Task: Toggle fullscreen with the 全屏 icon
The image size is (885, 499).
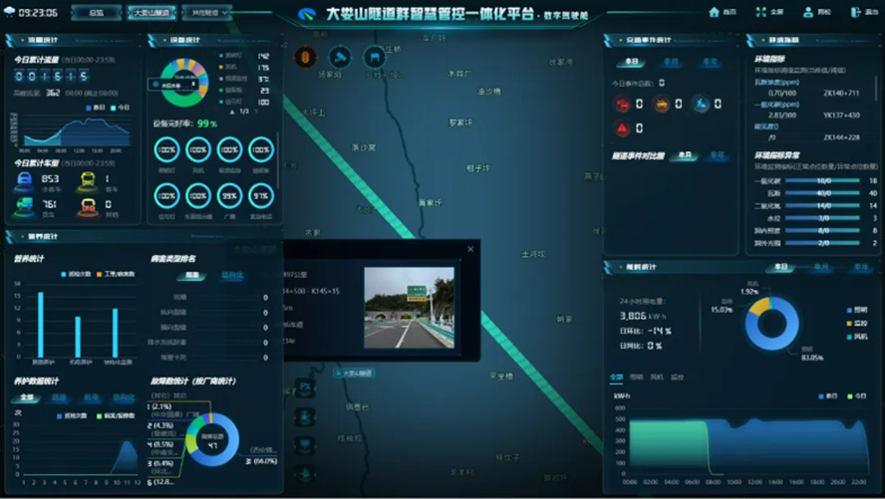Action: [760, 12]
